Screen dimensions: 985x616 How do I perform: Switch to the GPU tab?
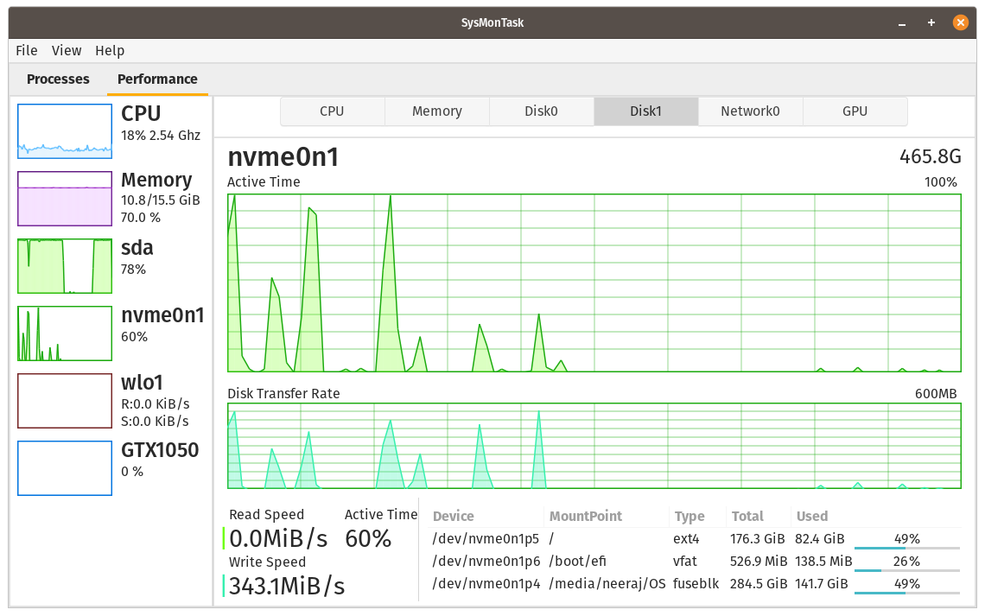pos(855,111)
